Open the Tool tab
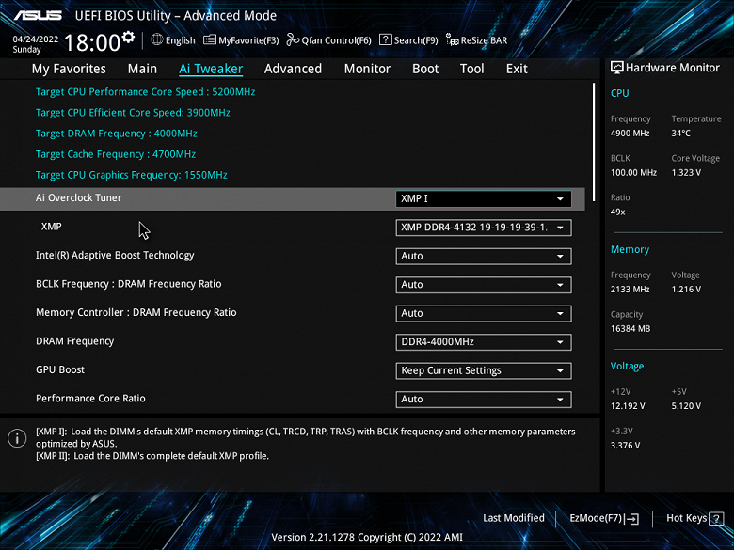 click(471, 69)
